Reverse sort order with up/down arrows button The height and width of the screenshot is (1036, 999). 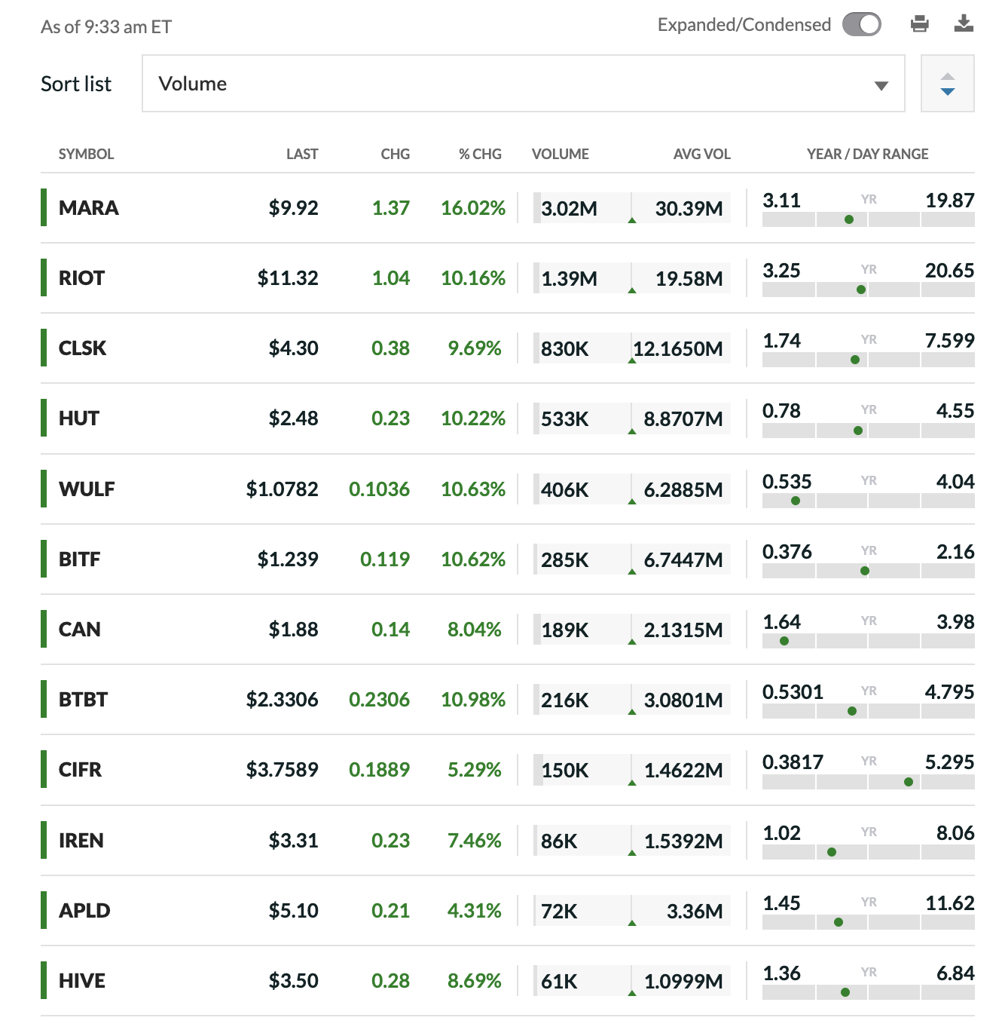click(948, 83)
